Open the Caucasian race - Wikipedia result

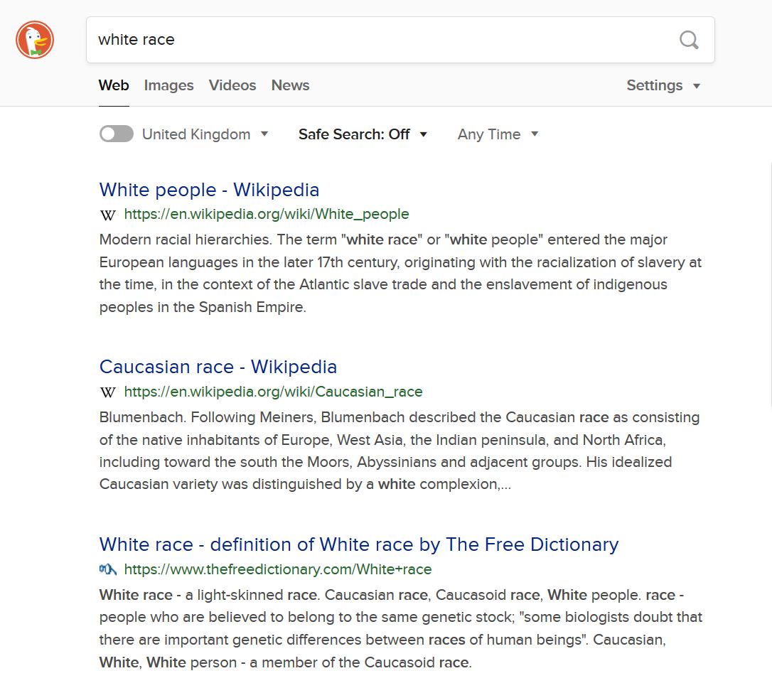pyautogui.click(x=218, y=367)
